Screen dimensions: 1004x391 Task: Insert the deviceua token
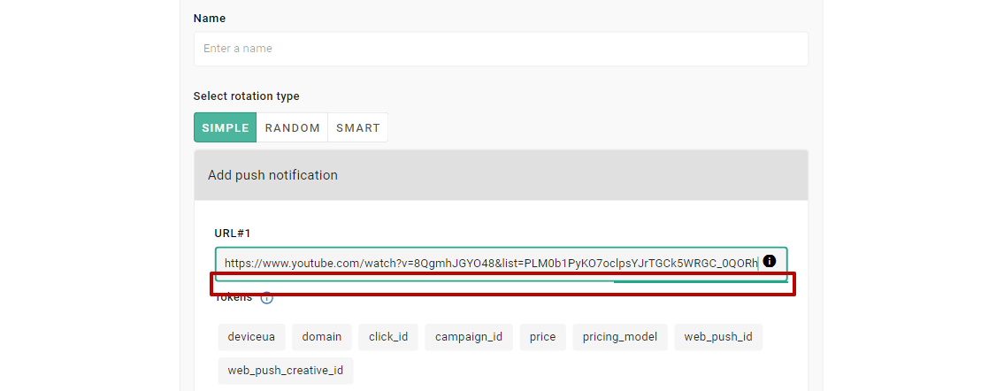coord(251,337)
